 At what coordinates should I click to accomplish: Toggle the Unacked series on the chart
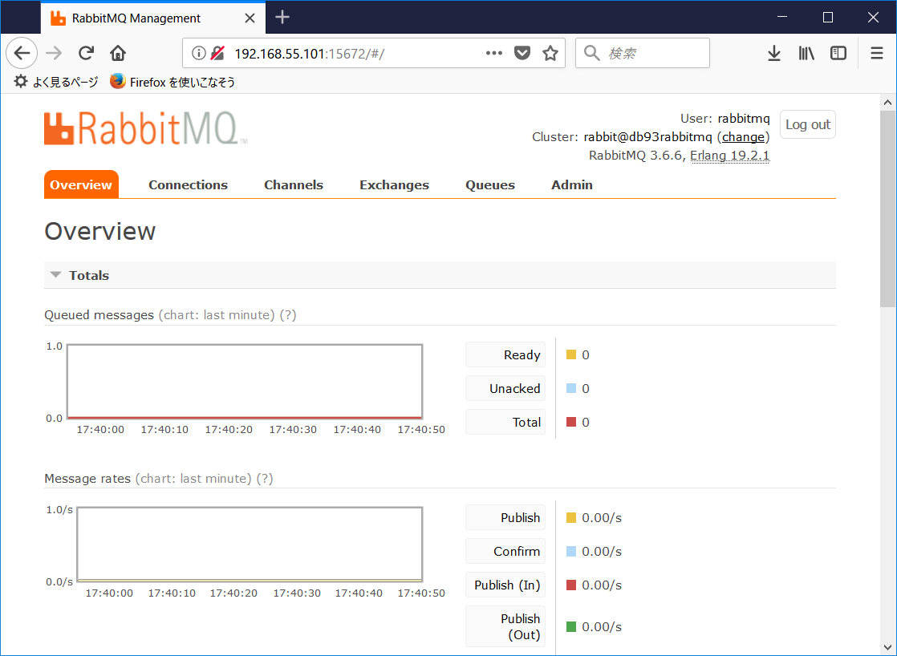[505, 388]
